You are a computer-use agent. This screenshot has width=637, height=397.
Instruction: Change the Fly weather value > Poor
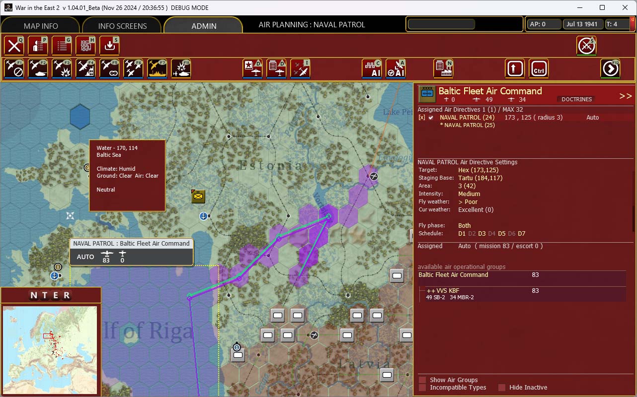pos(468,202)
